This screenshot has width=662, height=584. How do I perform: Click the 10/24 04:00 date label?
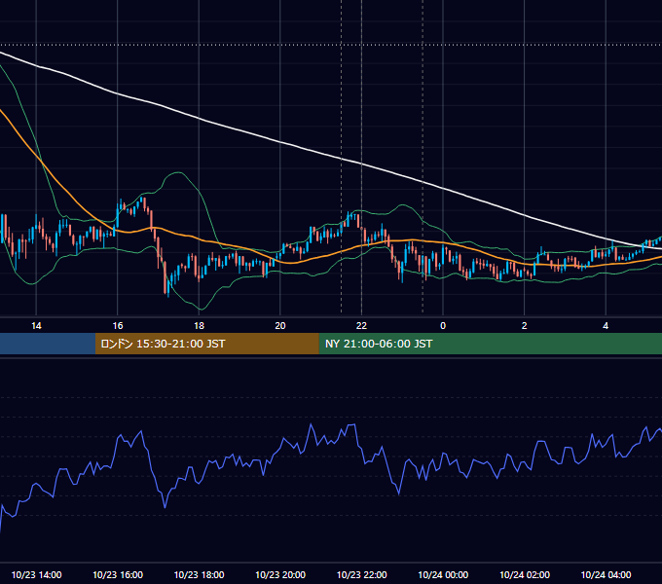point(606,574)
